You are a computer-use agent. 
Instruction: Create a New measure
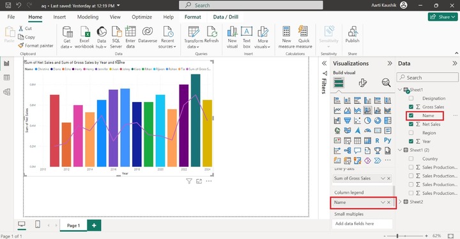pyautogui.click(x=286, y=37)
